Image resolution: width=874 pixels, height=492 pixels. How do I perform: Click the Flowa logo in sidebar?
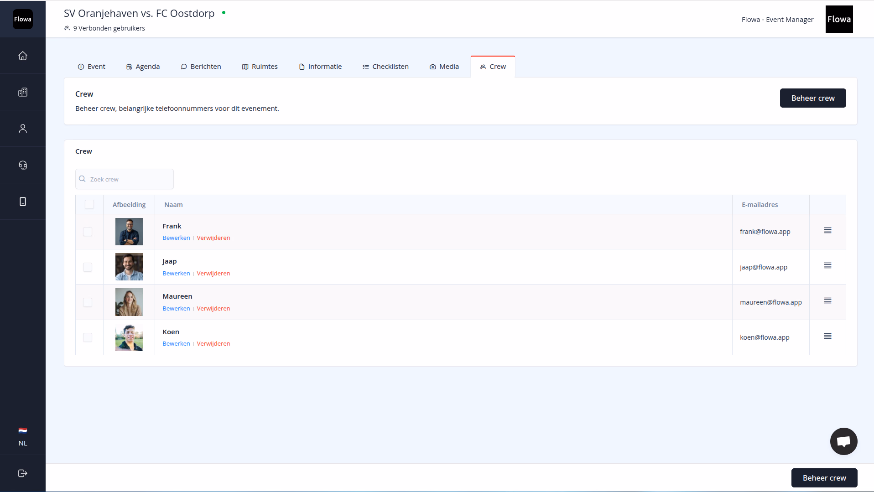click(x=23, y=19)
